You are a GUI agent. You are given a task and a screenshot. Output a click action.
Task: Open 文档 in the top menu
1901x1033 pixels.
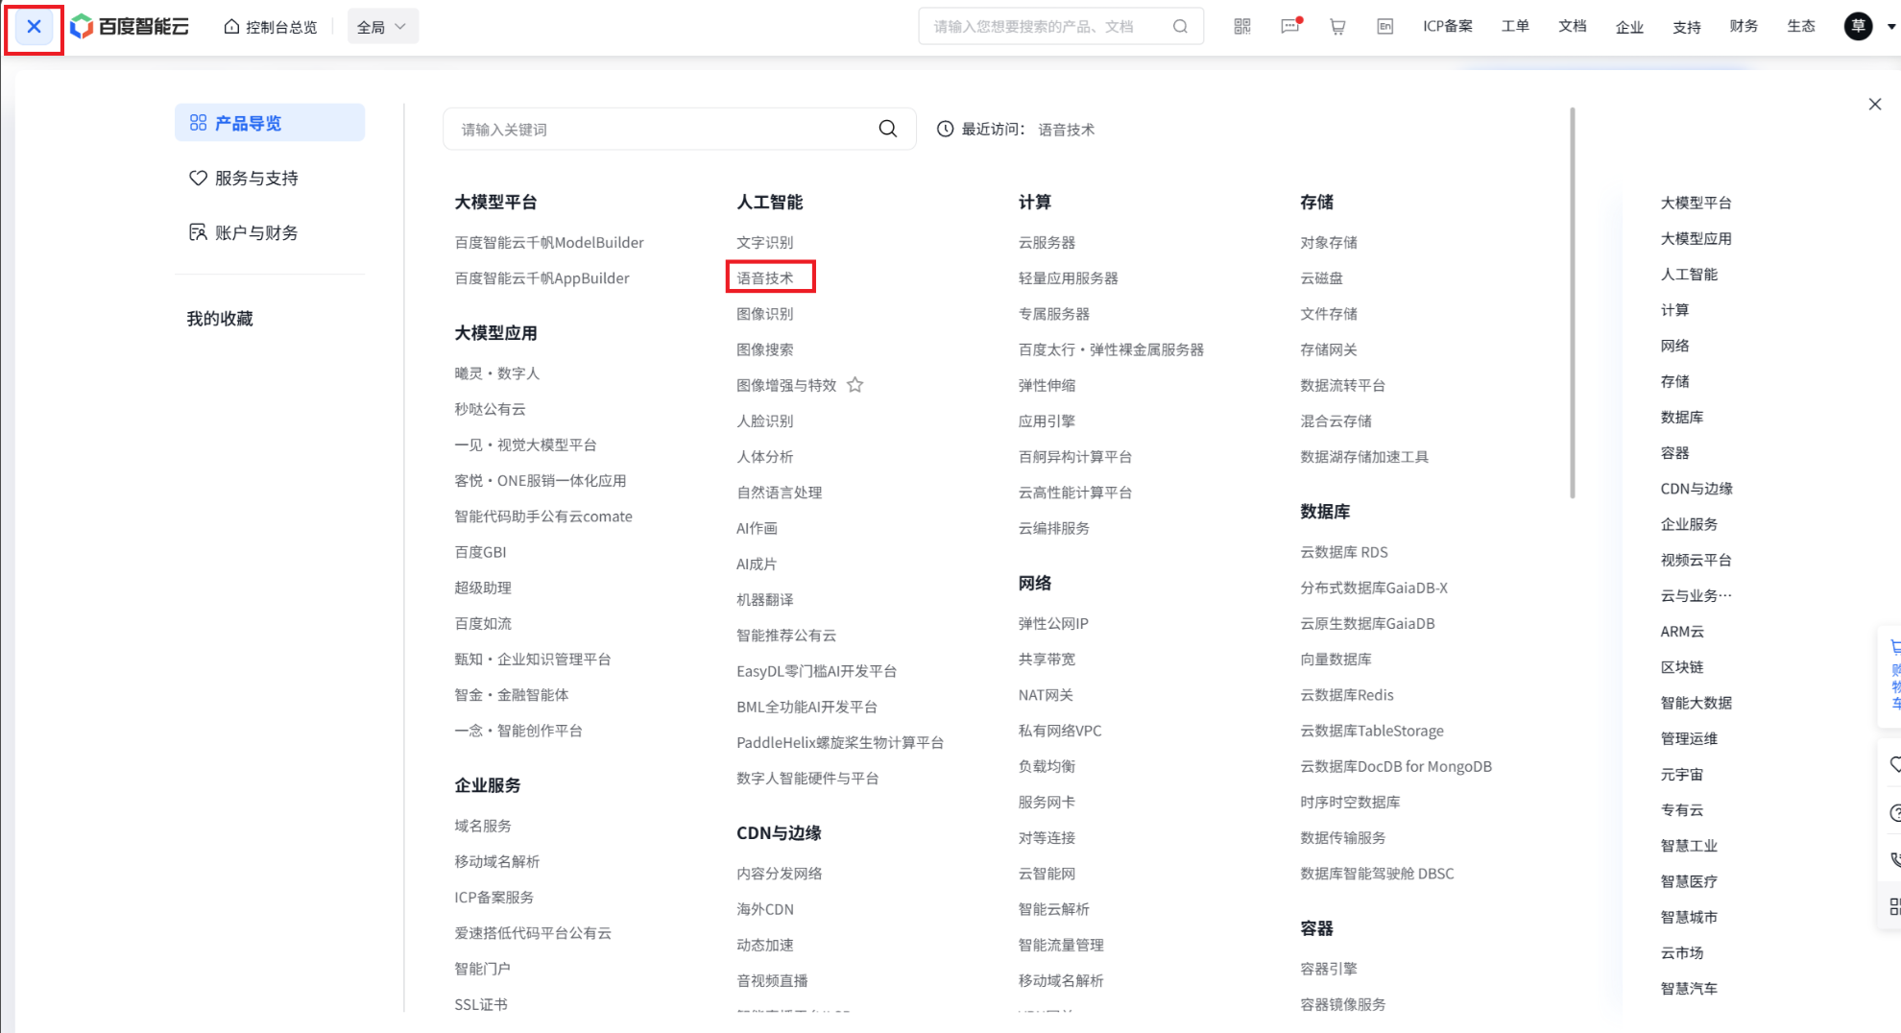coord(1573,27)
